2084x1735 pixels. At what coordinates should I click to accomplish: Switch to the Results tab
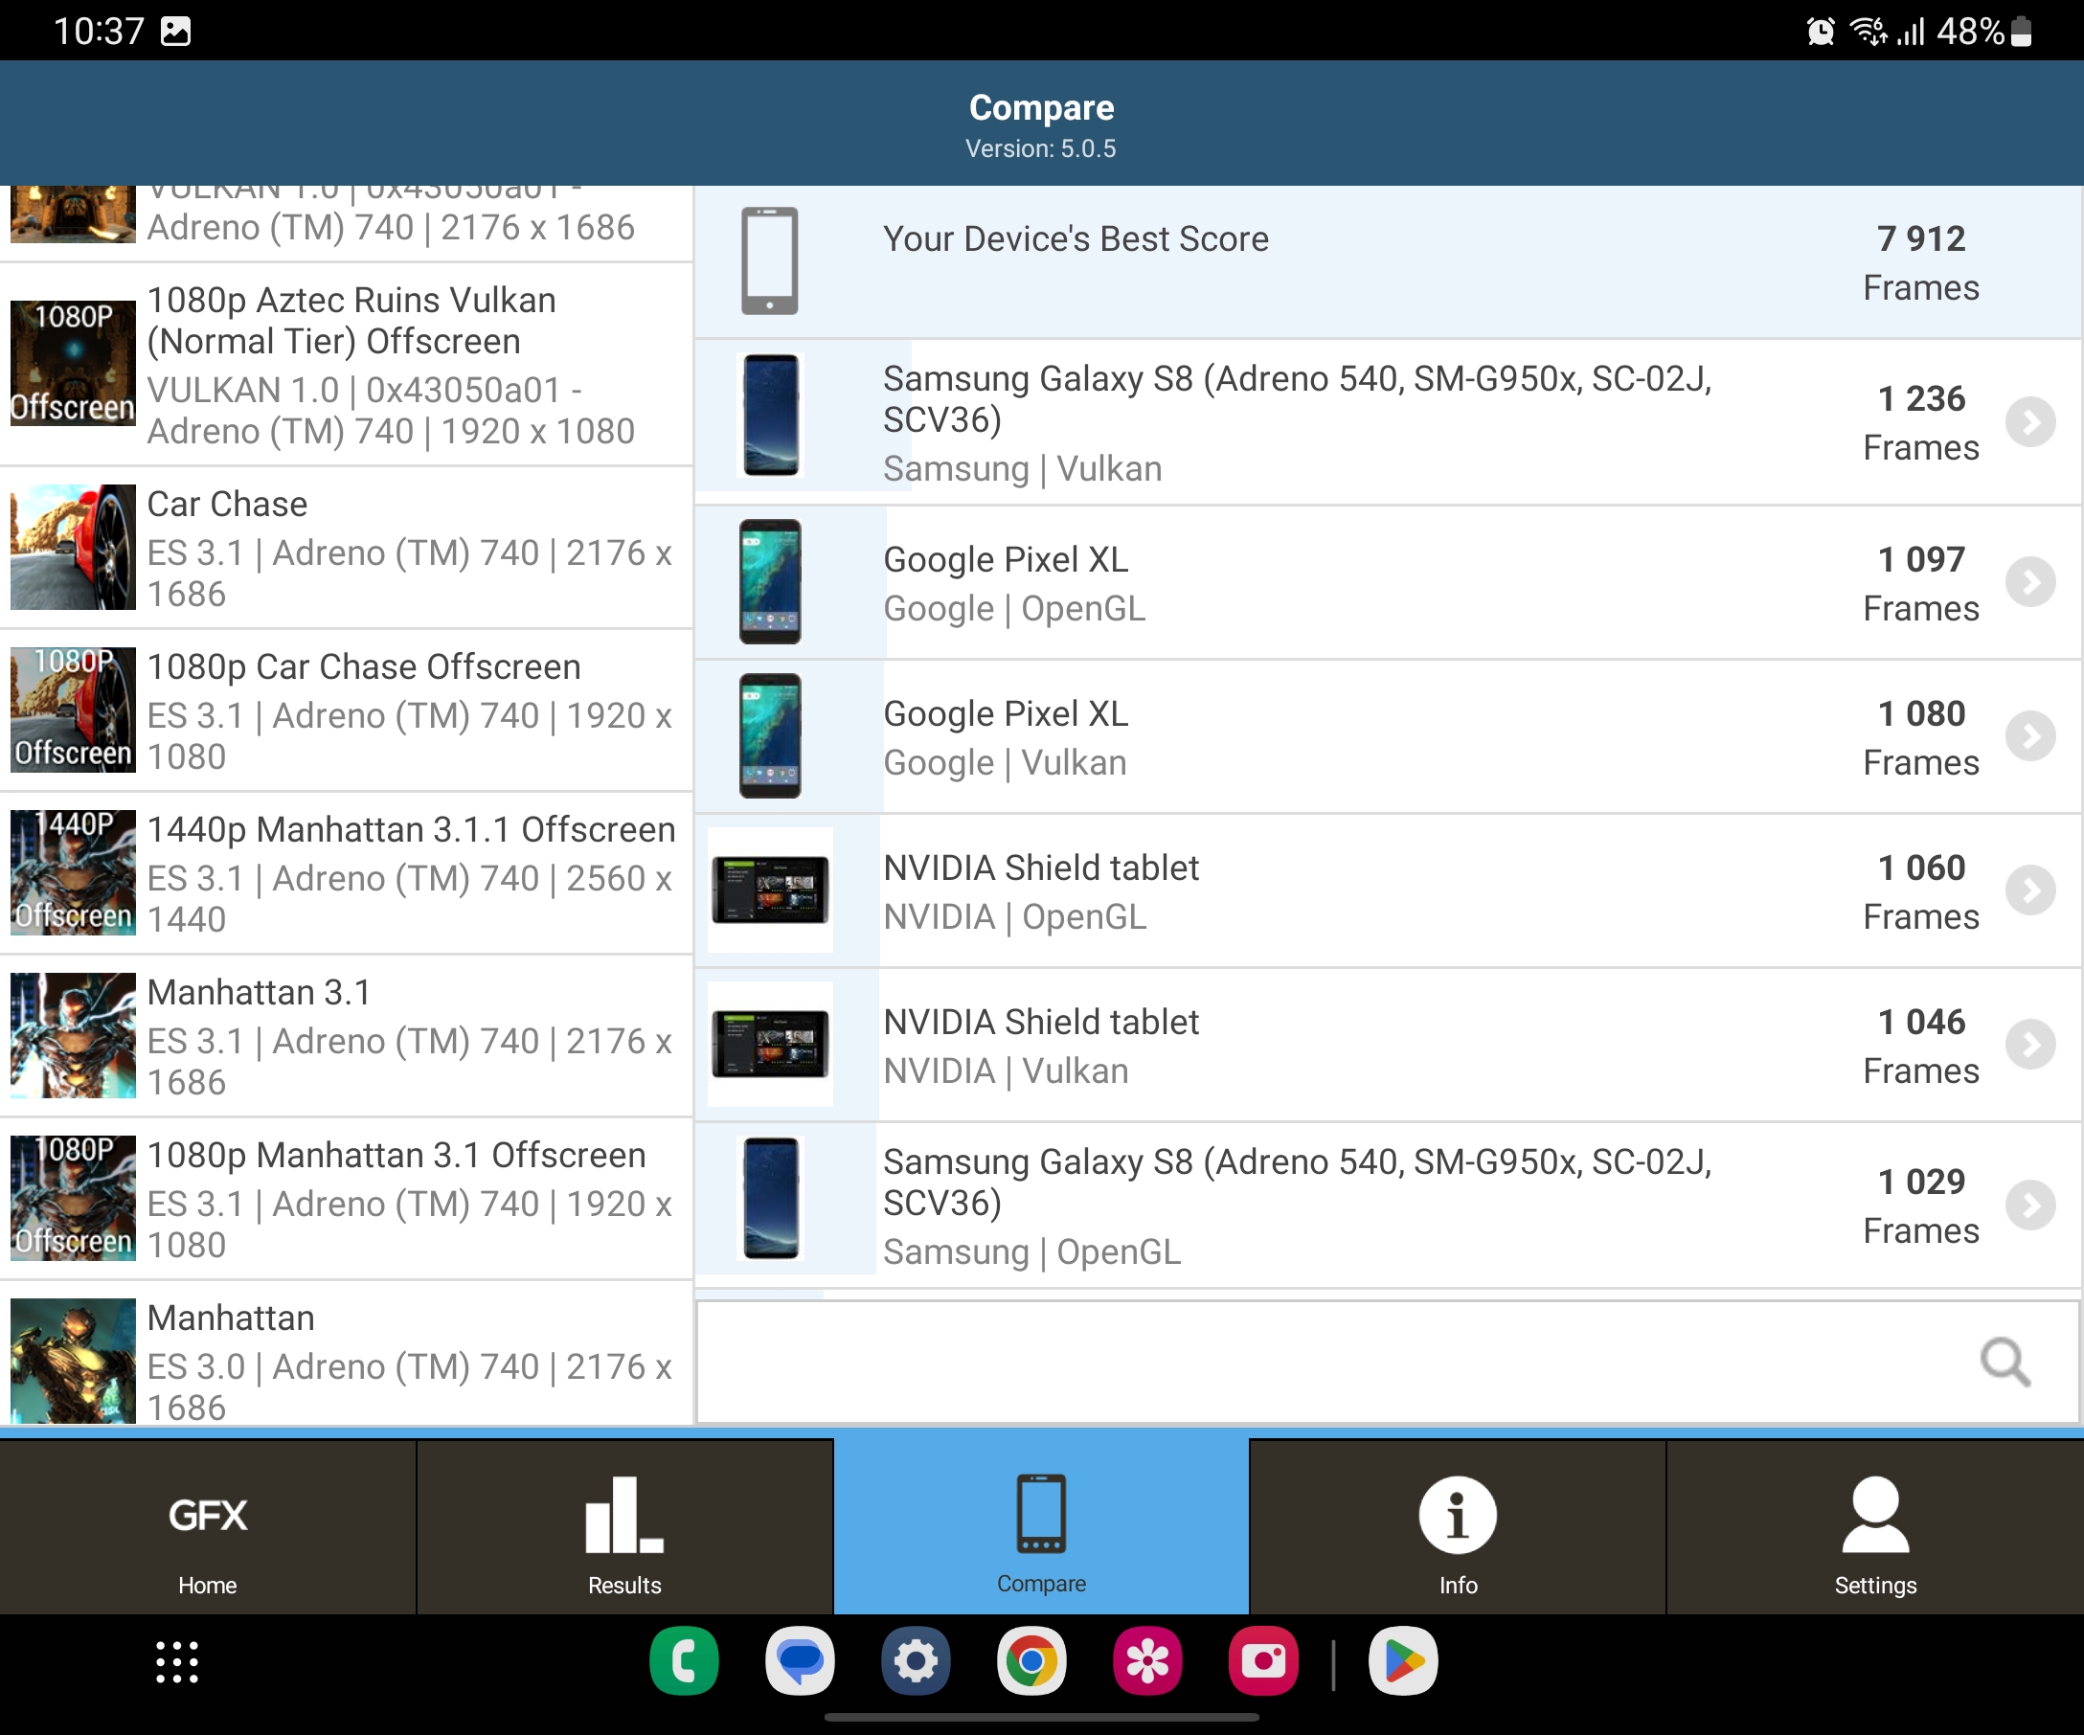pos(624,1527)
